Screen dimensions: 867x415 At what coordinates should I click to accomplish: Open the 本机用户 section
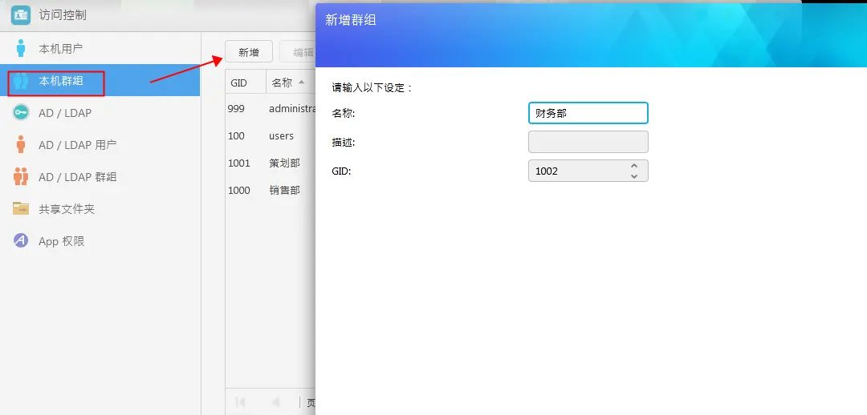100,48
